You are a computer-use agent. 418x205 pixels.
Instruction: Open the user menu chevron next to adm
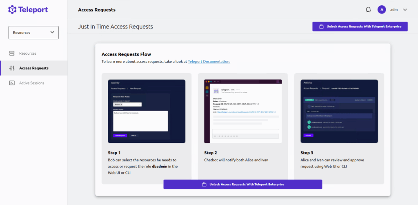click(405, 9)
